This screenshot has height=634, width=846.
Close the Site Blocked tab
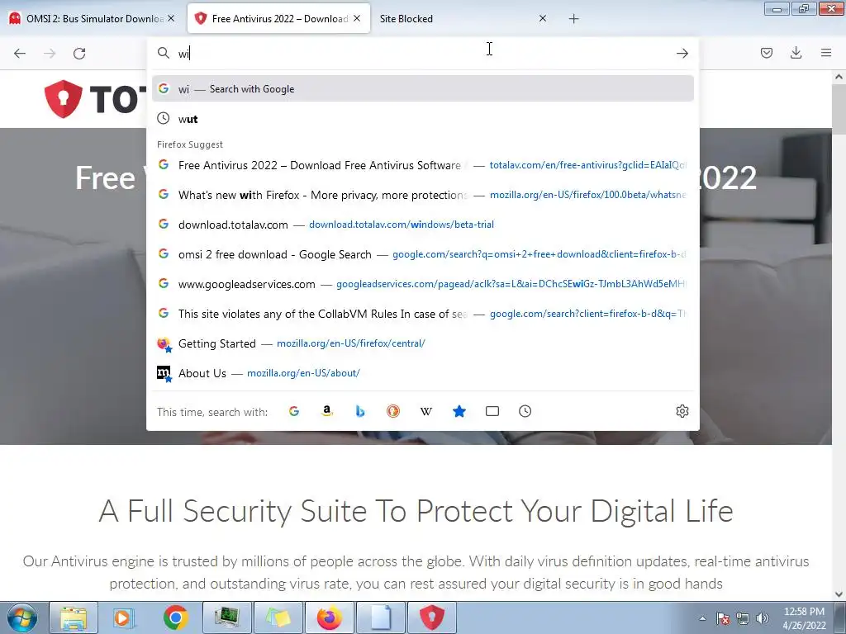(x=543, y=18)
